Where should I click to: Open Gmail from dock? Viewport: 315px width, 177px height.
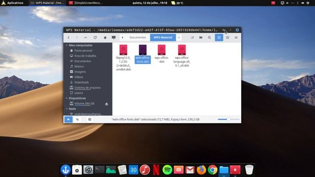190,170
